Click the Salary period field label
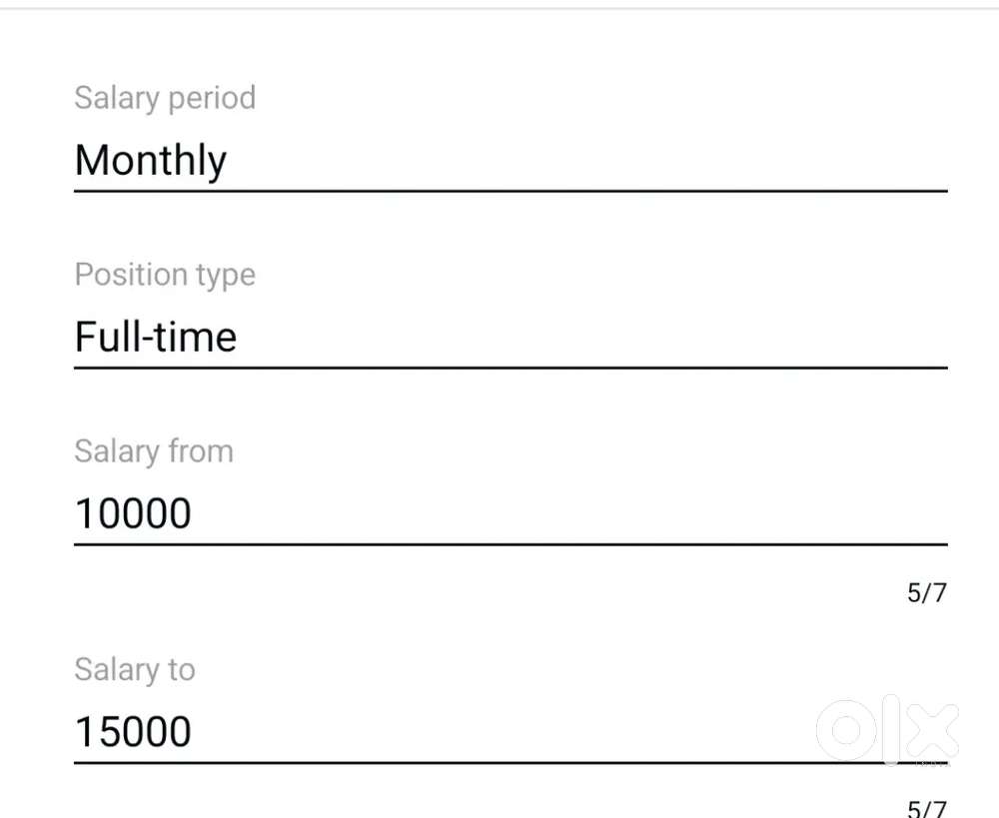Screen dimensions: 999x818 point(165,97)
